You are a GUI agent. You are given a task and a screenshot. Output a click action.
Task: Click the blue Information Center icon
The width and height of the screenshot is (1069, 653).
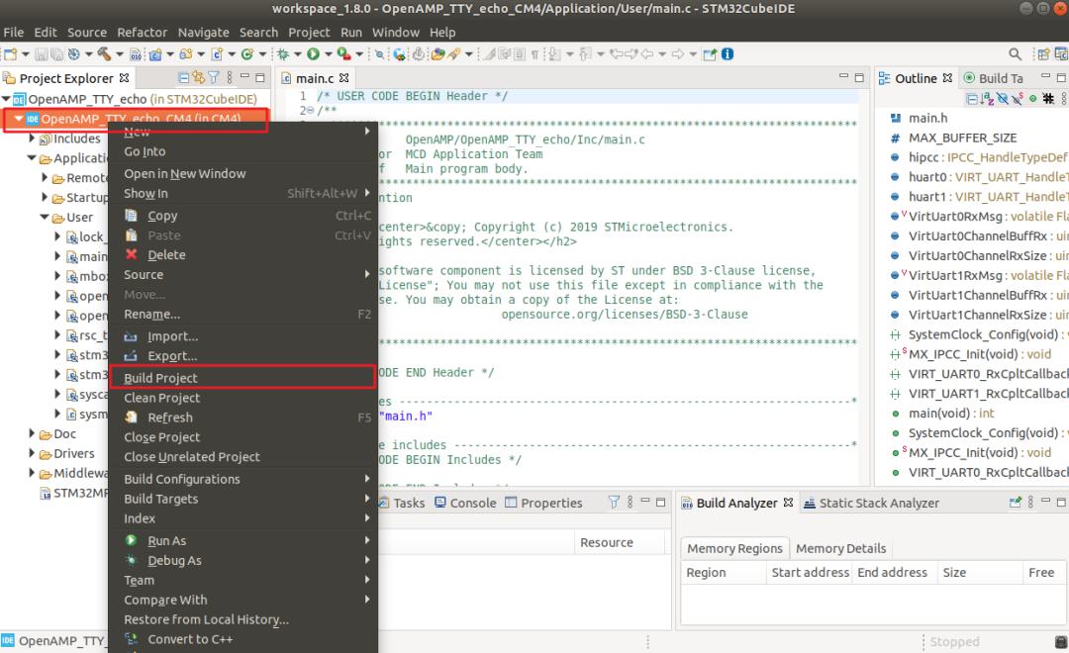(728, 53)
